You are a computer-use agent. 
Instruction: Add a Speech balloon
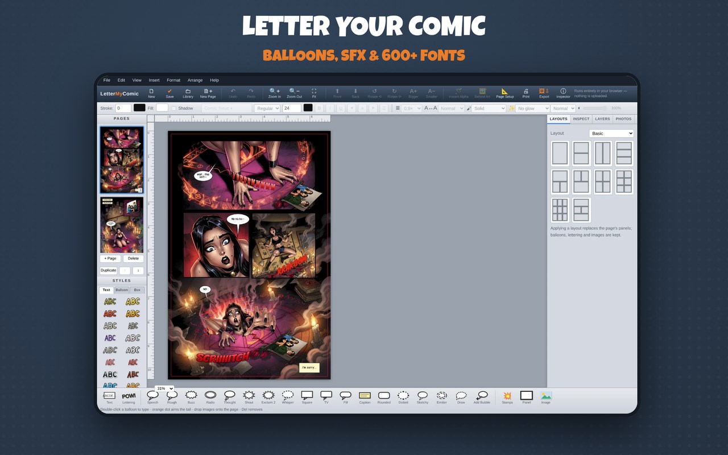(x=152, y=398)
